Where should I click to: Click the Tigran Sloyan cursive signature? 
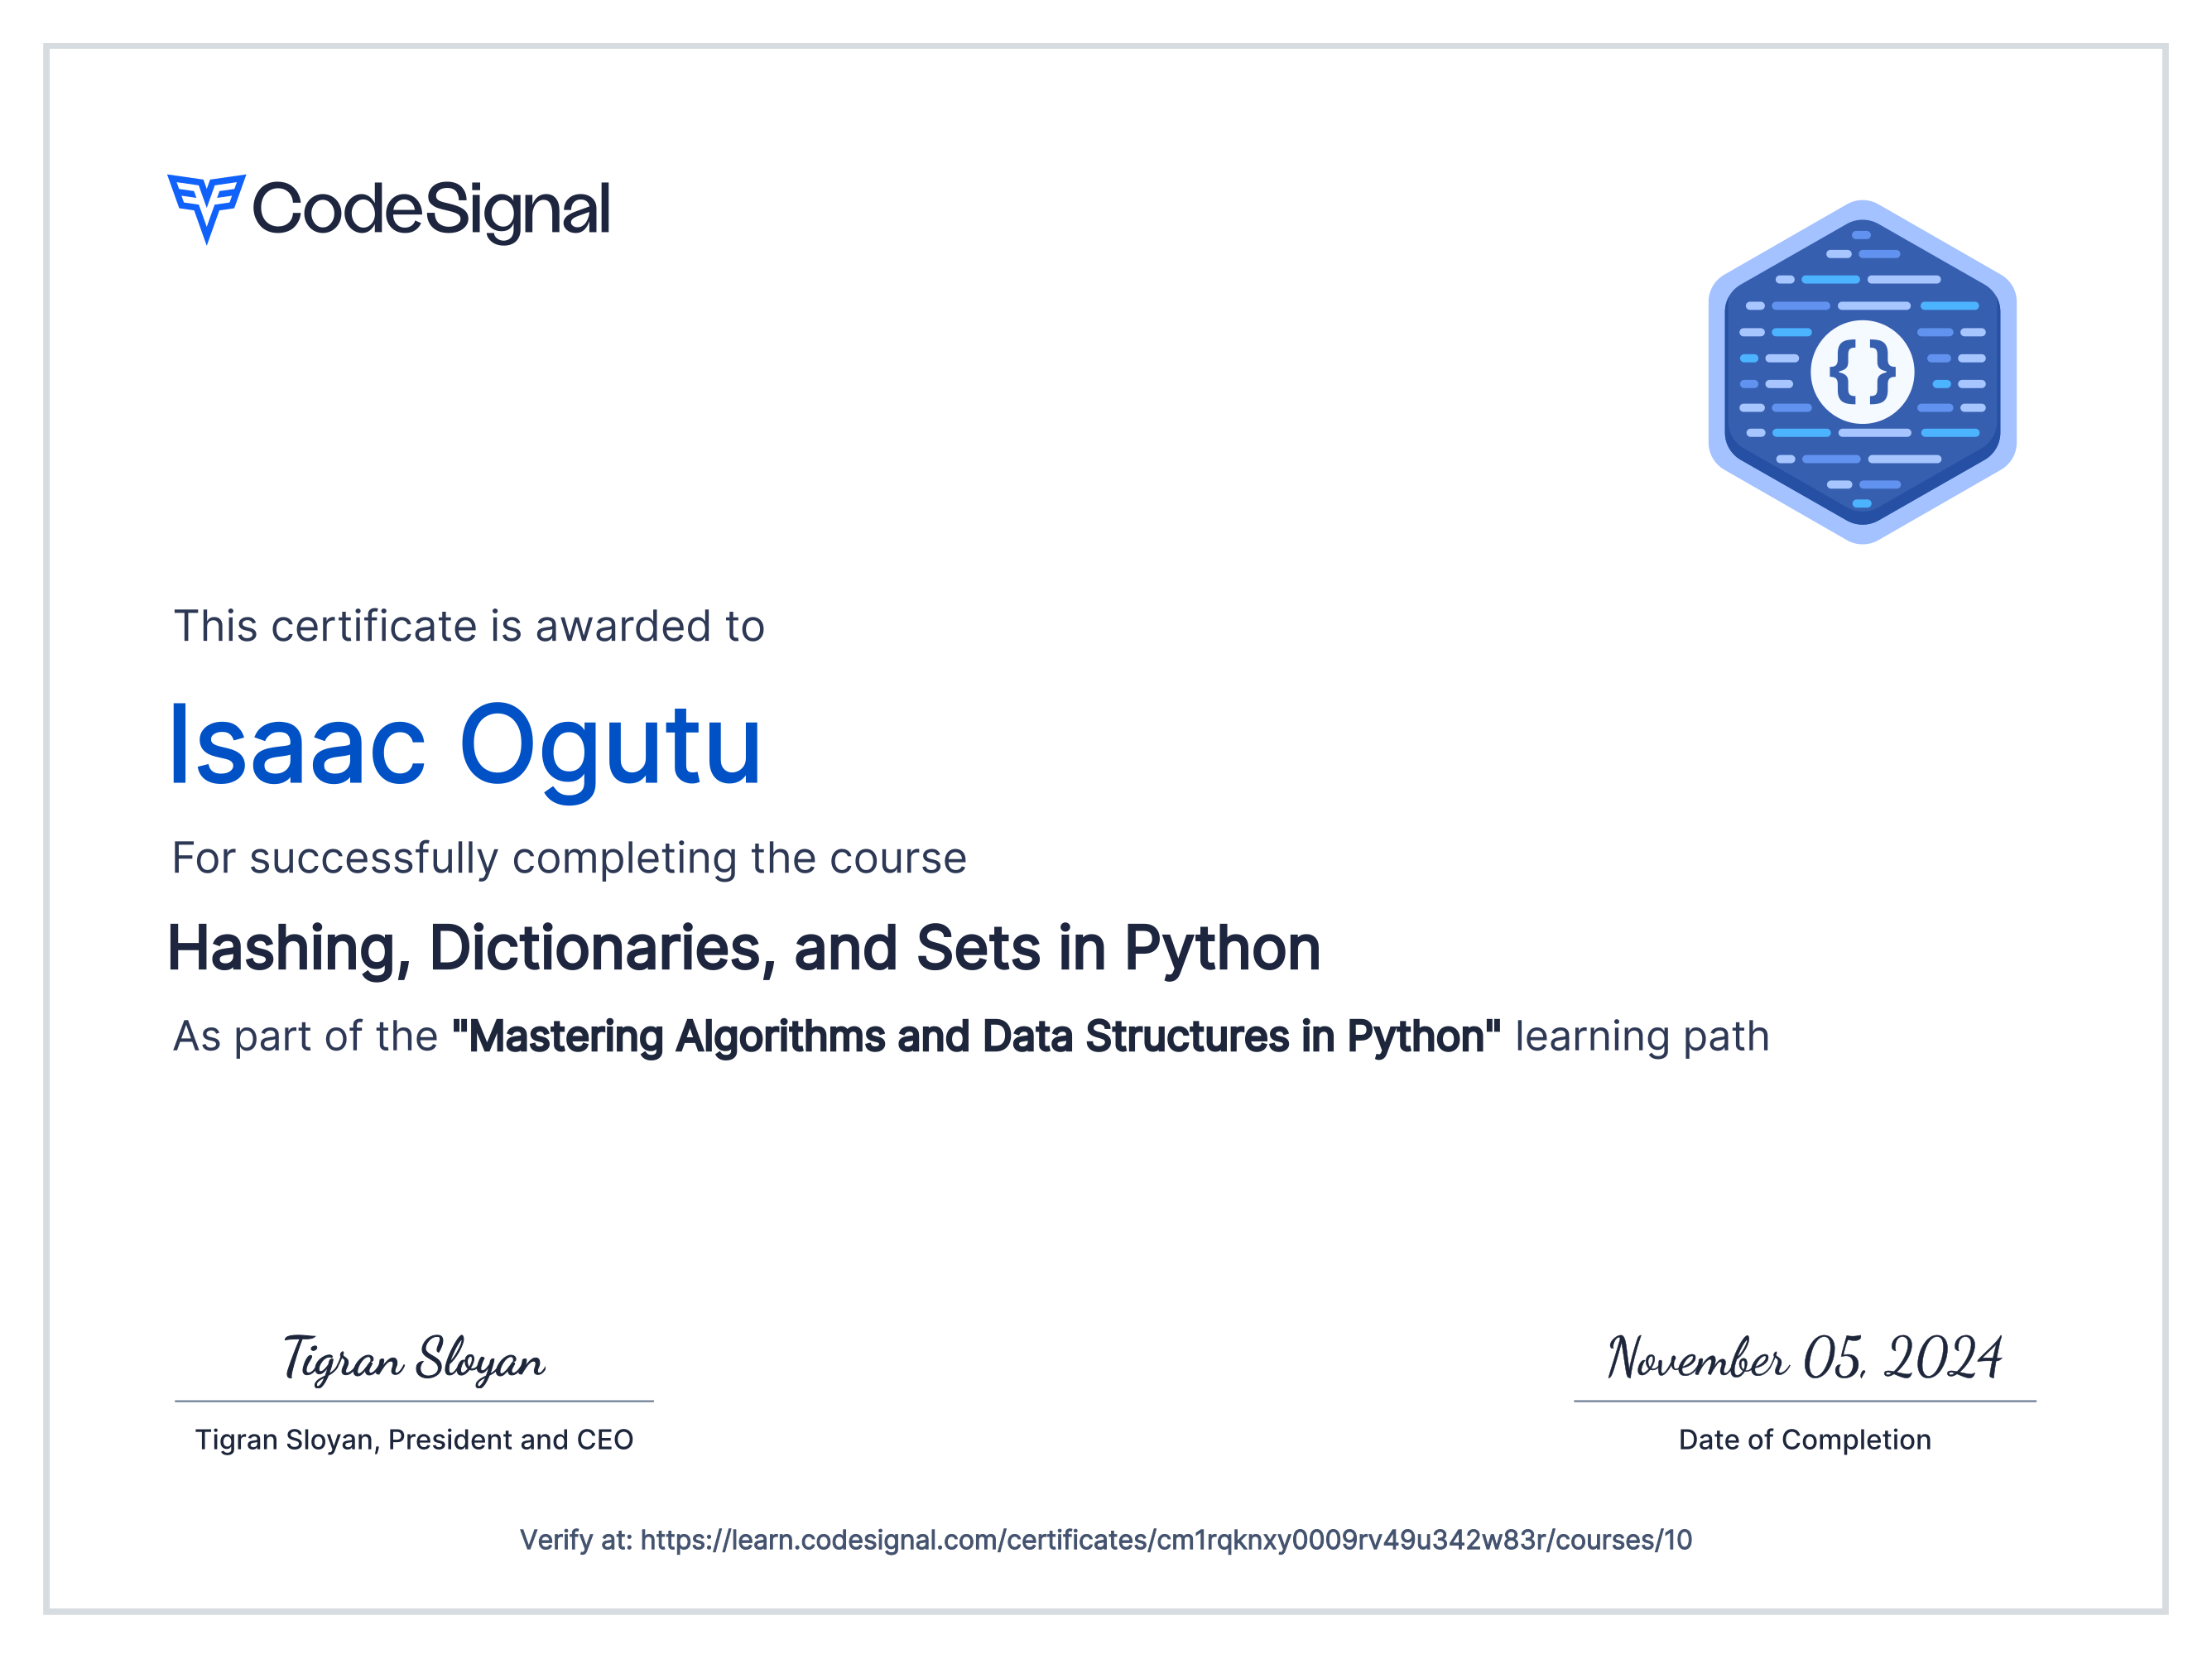click(414, 1360)
